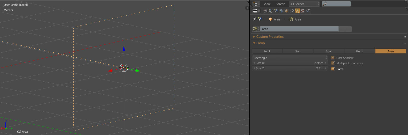Open the Rectangle shape dropdown
This screenshot has width=408, height=135.
click(x=290, y=58)
